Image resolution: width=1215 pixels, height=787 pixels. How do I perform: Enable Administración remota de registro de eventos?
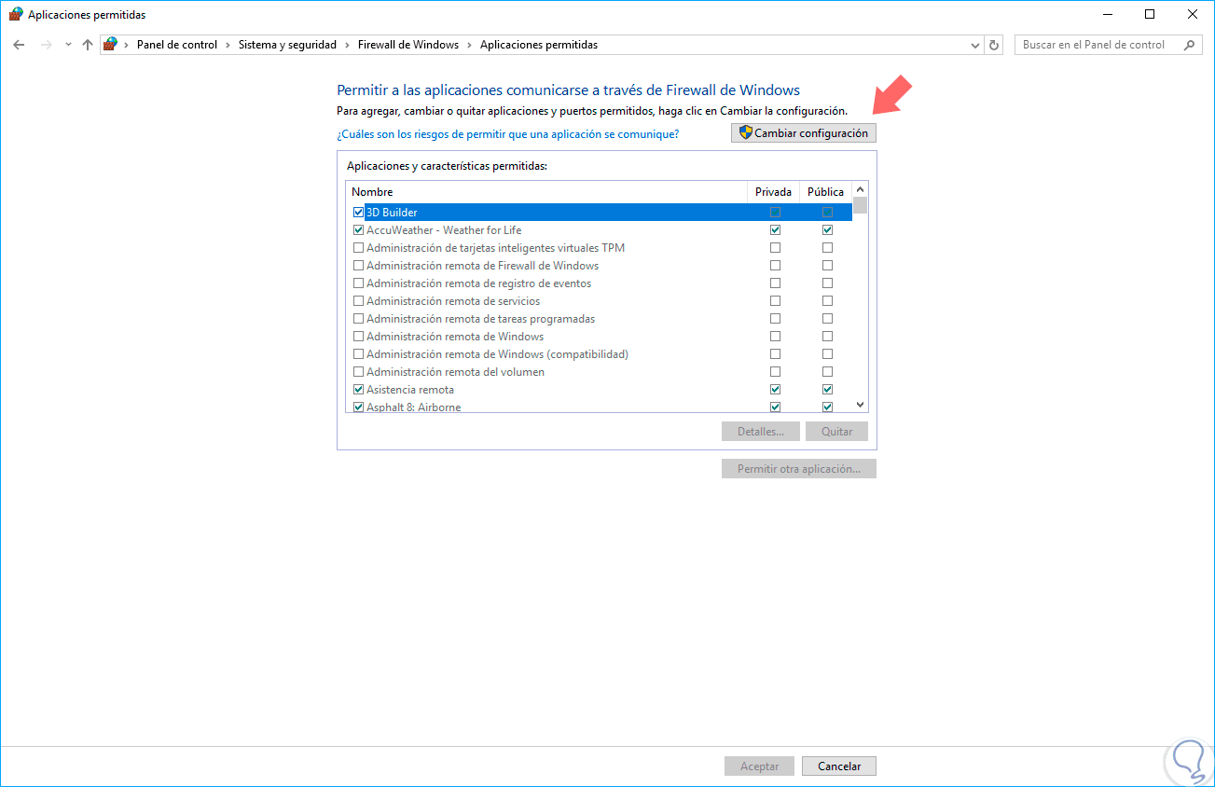point(358,283)
